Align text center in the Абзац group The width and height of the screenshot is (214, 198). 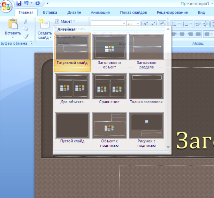tap(182, 34)
